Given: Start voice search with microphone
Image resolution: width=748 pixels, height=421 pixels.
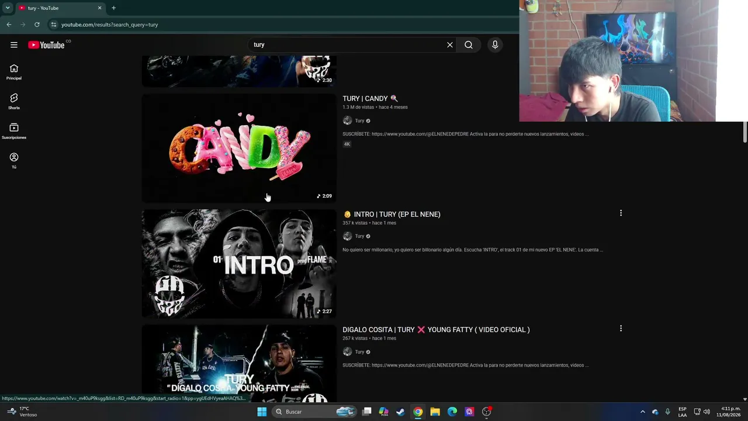Looking at the screenshot, I should pos(495,45).
